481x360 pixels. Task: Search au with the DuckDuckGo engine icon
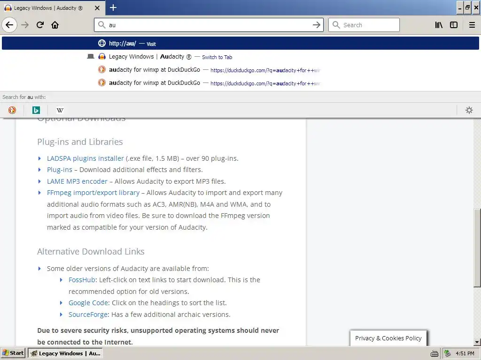pyautogui.click(x=12, y=110)
